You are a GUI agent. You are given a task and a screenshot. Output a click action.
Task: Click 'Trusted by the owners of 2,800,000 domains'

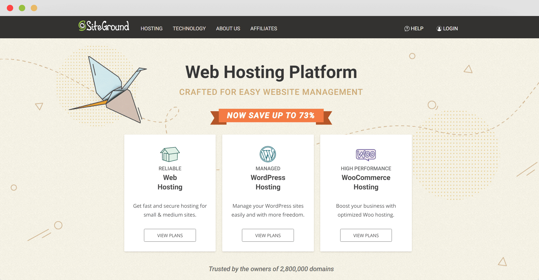point(271,269)
